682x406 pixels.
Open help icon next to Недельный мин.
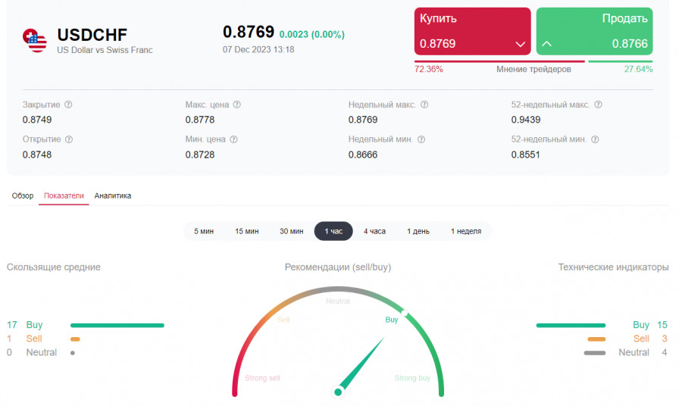421,139
